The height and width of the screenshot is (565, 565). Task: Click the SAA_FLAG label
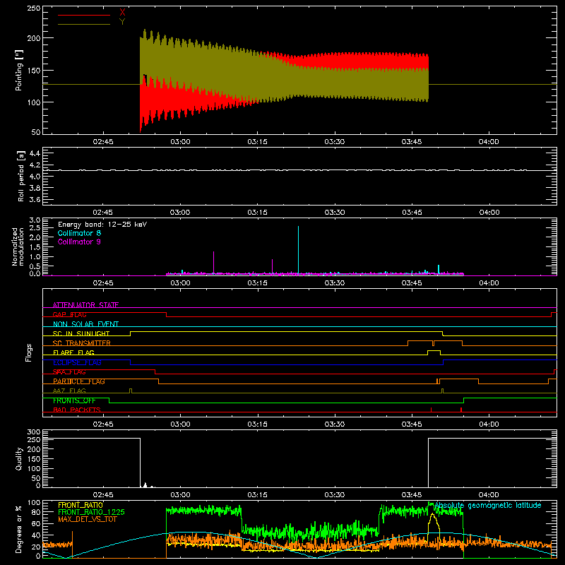[x=69, y=371]
